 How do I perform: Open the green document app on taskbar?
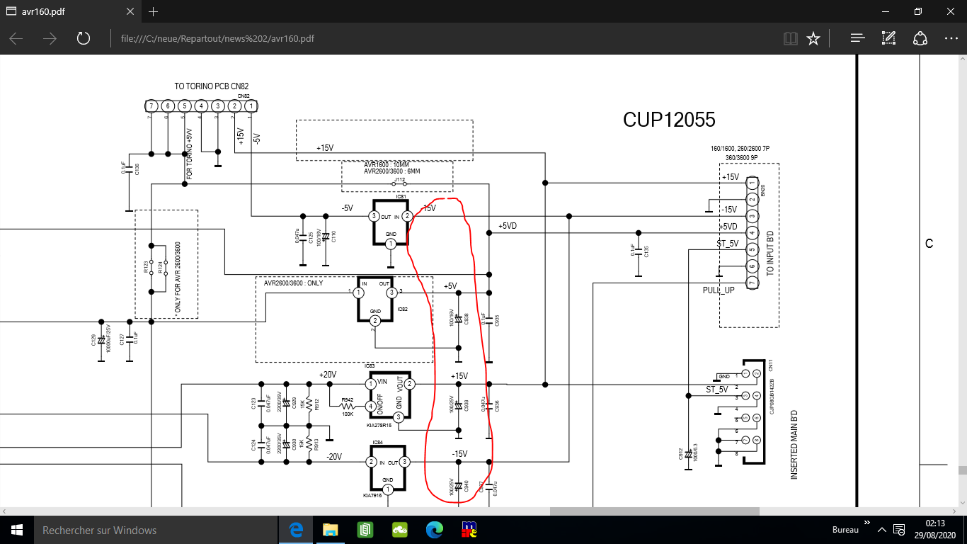click(365, 530)
